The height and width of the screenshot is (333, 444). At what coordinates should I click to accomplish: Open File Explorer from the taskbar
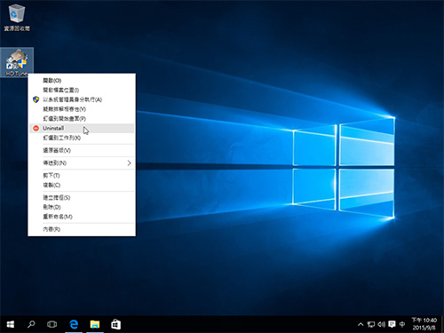pos(95,324)
